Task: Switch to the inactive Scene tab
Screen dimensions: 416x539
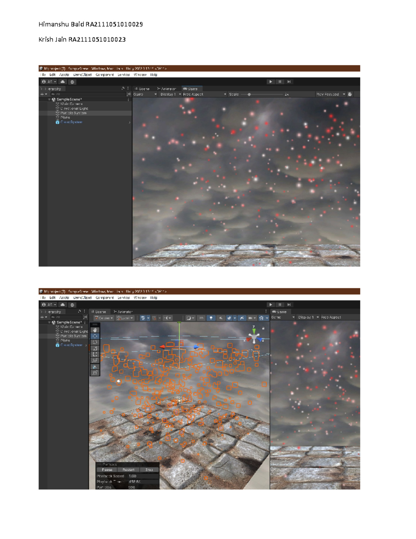Action: (142, 89)
